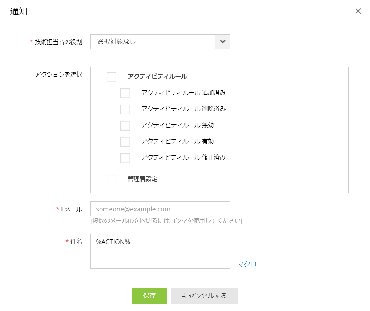Open the 選択対象なし role combo box
Image resolution: width=370 pixels, height=311 pixels.
(152, 42)
